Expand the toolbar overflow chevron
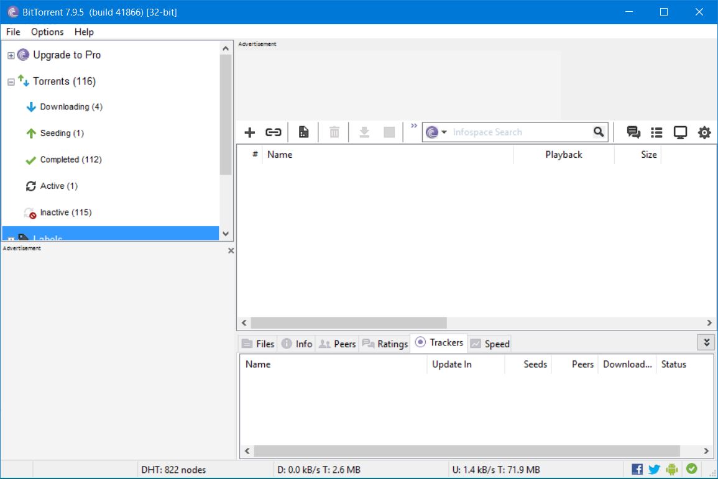This screenshot has width=718, height=479. click(x=414, y=126)
